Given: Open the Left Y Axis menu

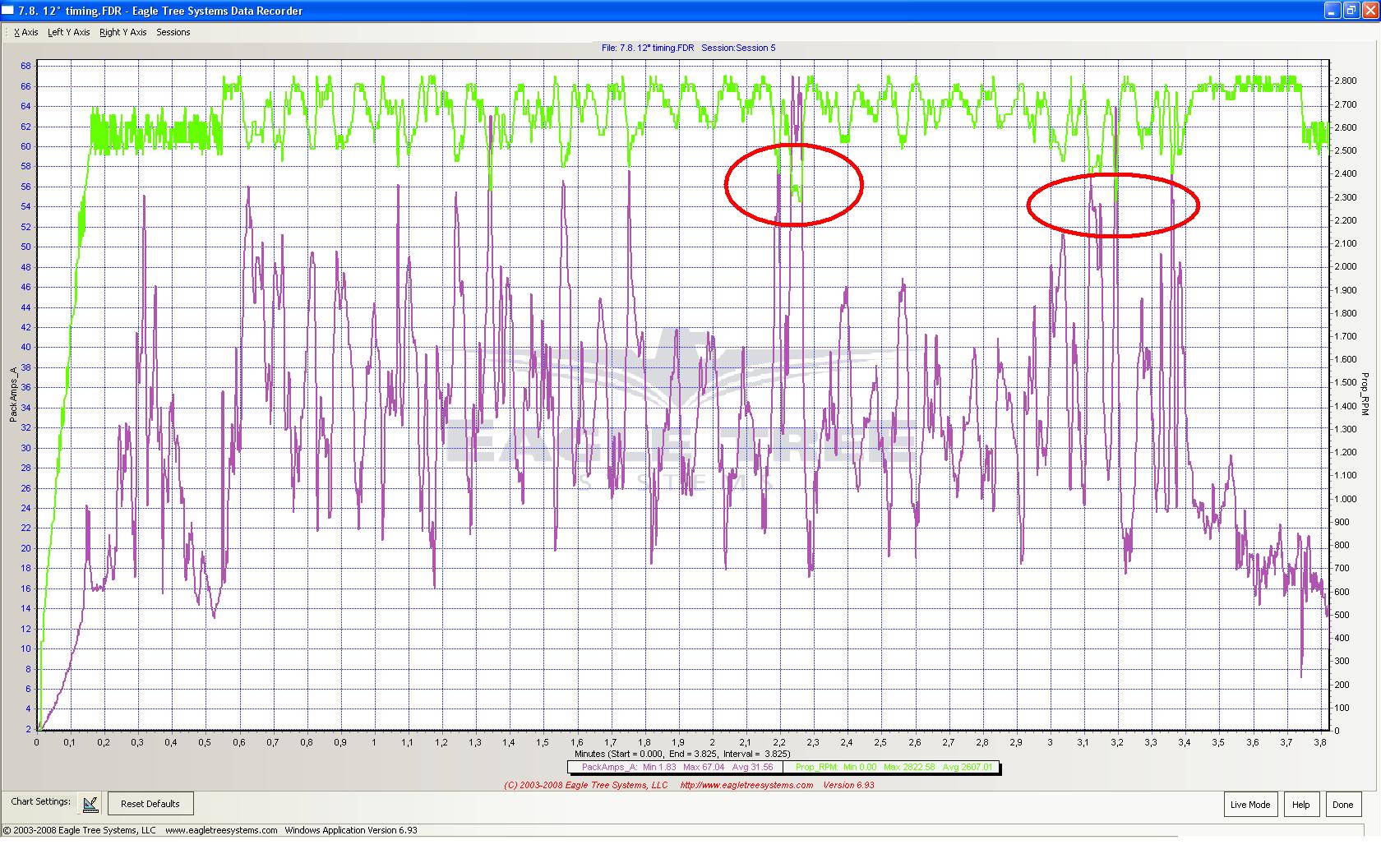Looking at the screenshot, I should click(x=69, y=32).
